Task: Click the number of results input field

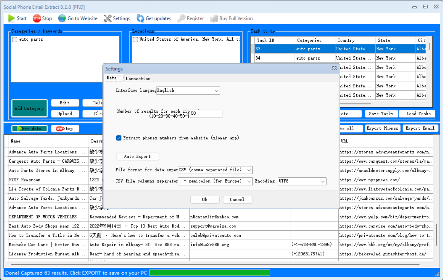Action: point(206,113)
